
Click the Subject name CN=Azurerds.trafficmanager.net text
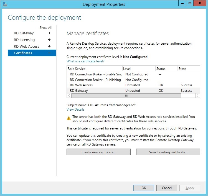point(101,105)
